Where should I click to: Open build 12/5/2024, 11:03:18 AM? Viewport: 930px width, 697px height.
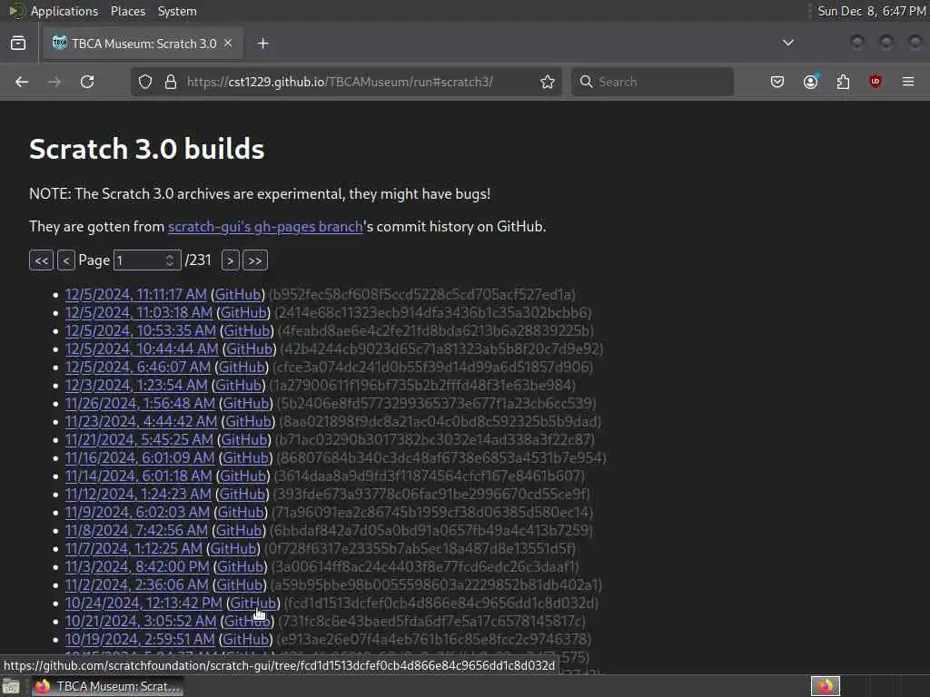click(x=139, y=312)
